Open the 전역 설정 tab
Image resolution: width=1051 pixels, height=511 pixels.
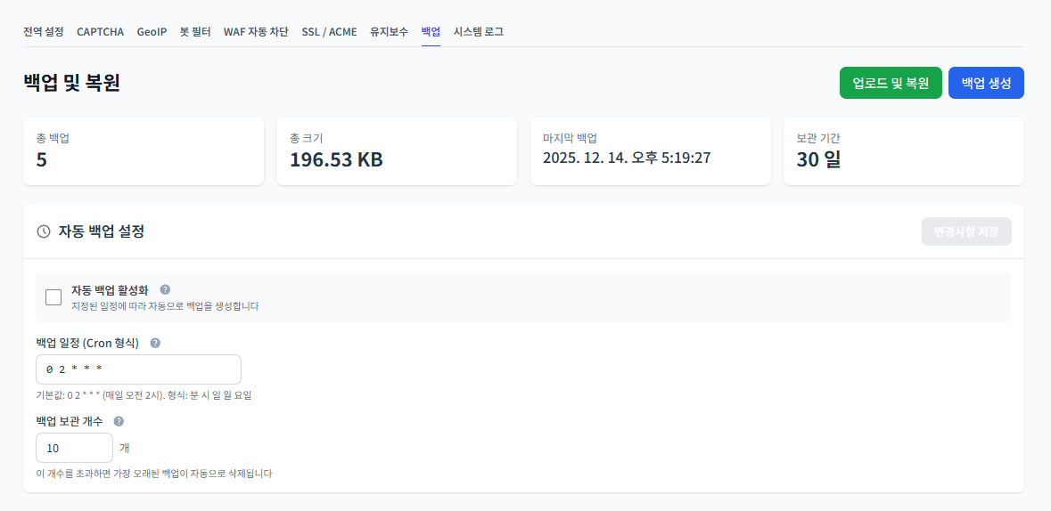[44, 31]
